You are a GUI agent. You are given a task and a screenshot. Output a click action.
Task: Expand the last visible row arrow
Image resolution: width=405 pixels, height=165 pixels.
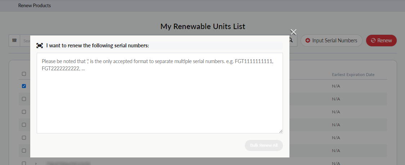(x=36, y=163)
